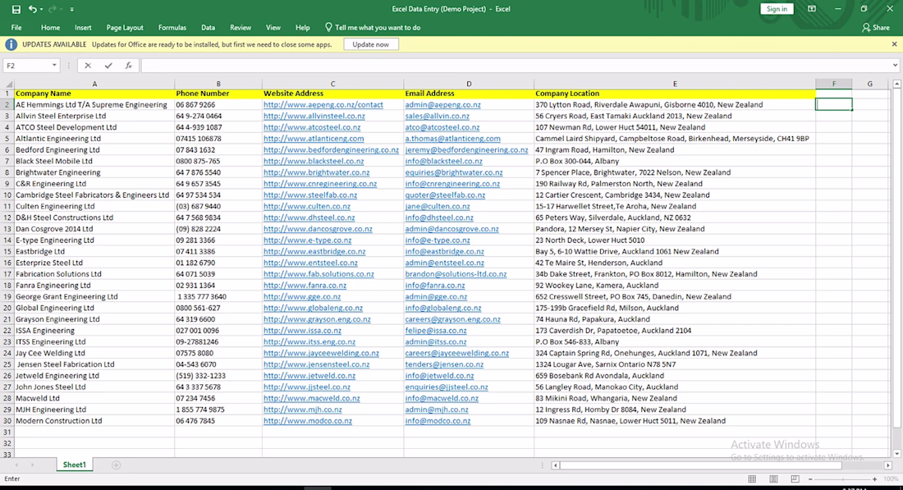Open the View tab
Viewport: 903px width, 490px height.
(273, 28)
